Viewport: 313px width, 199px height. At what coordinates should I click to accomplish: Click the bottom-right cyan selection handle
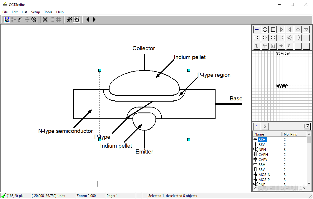tap(189, 140)
